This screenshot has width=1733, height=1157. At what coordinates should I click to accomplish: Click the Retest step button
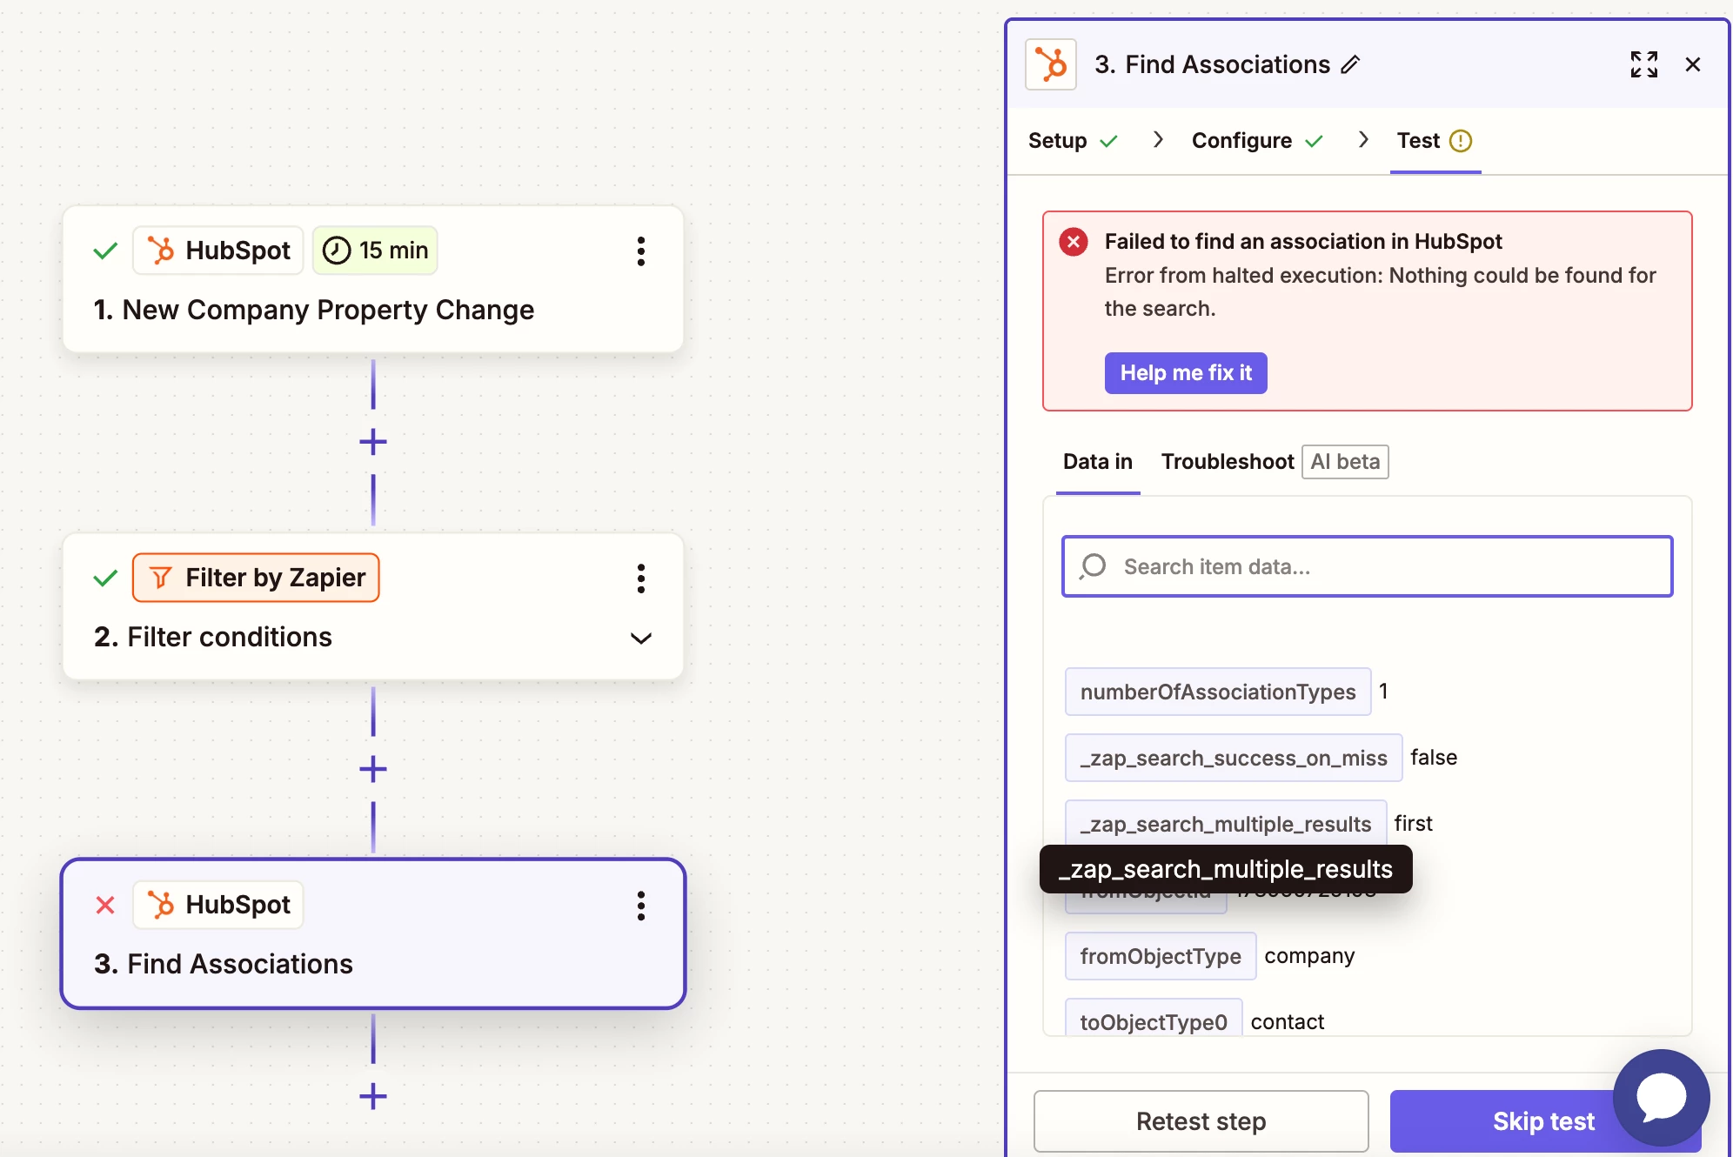1201,1121
